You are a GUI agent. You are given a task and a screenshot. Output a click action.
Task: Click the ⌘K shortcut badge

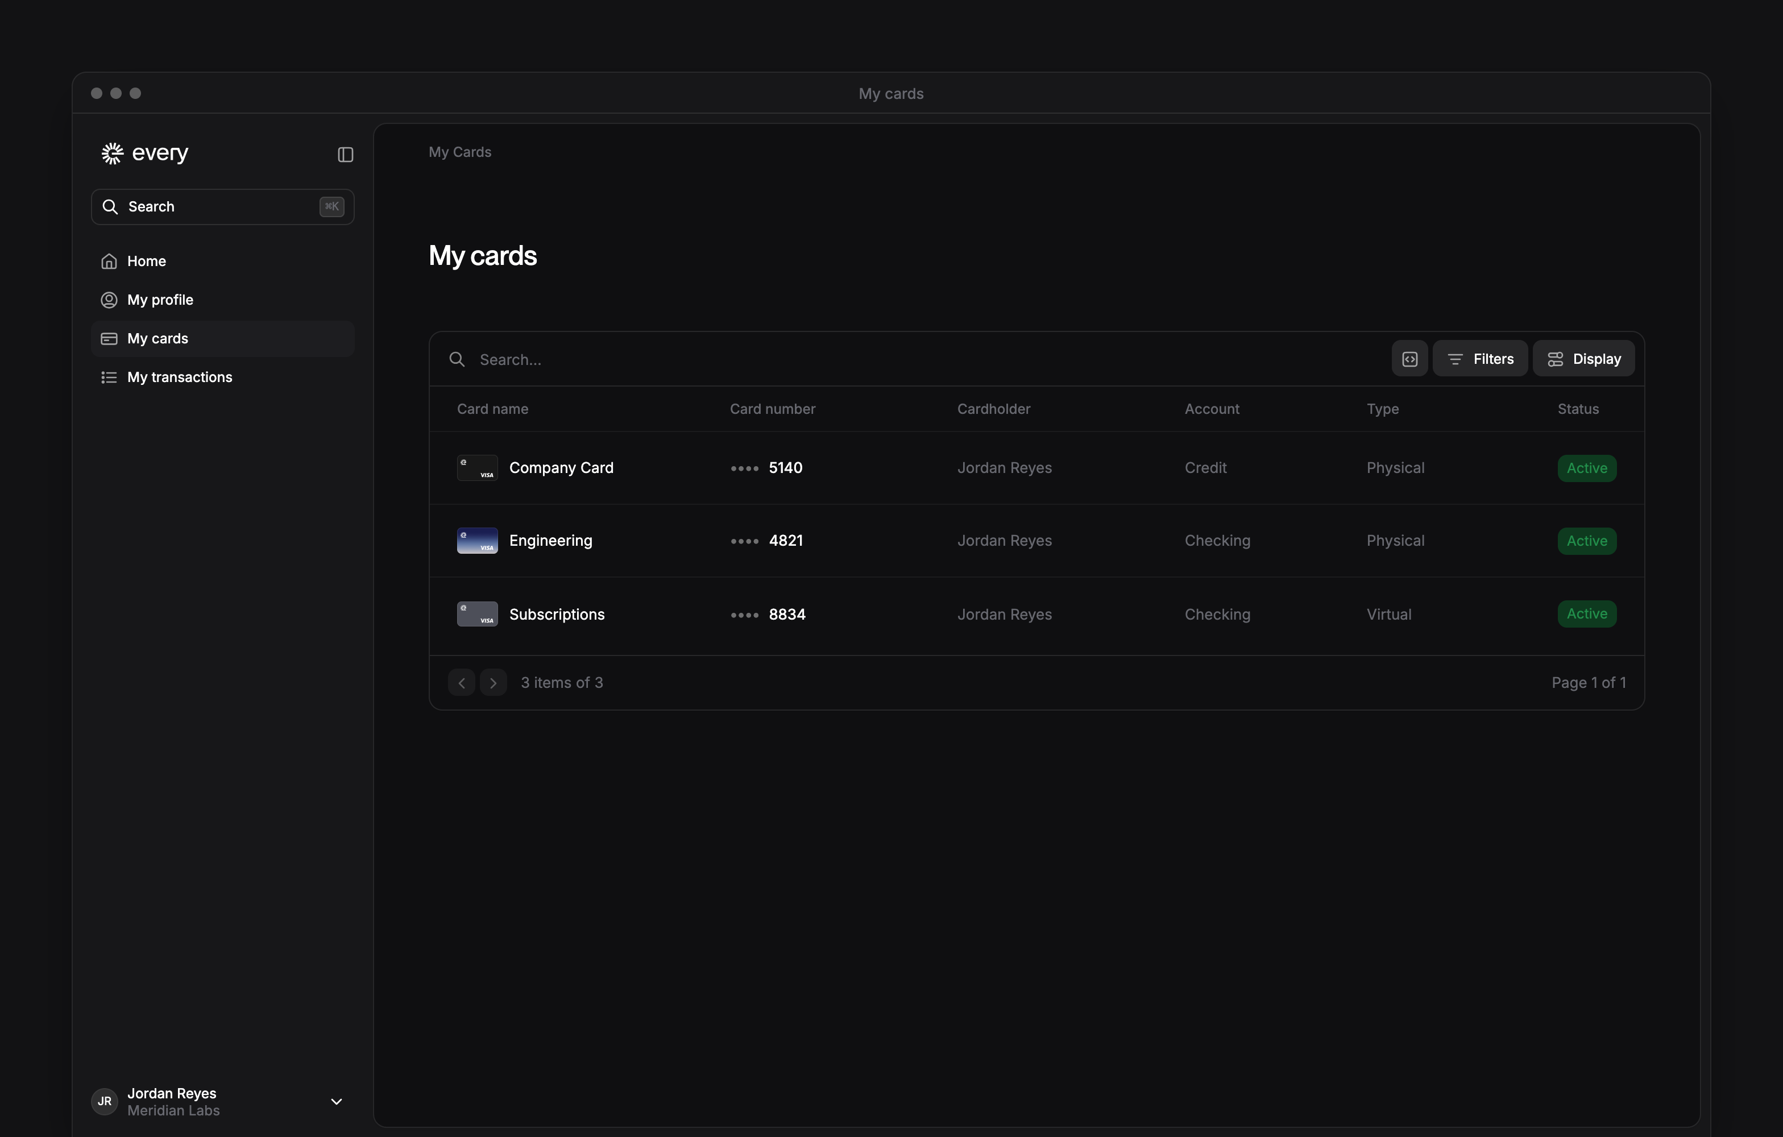click(x=331, y=206)
